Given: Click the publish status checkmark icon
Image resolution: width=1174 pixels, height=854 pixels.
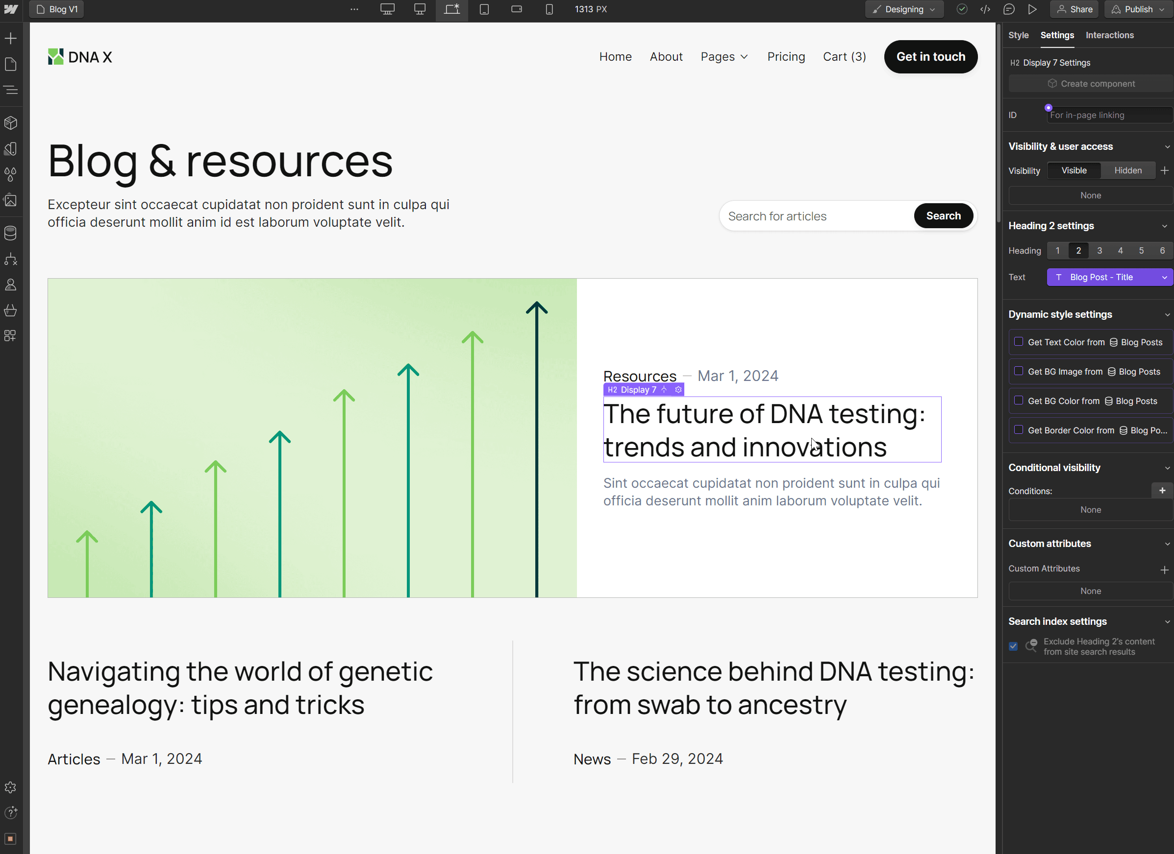Looking at the screenshot, I should click(x=962, y=9).
